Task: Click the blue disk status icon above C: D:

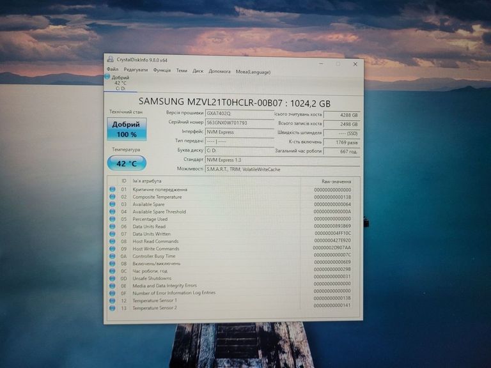Action: 108,77
